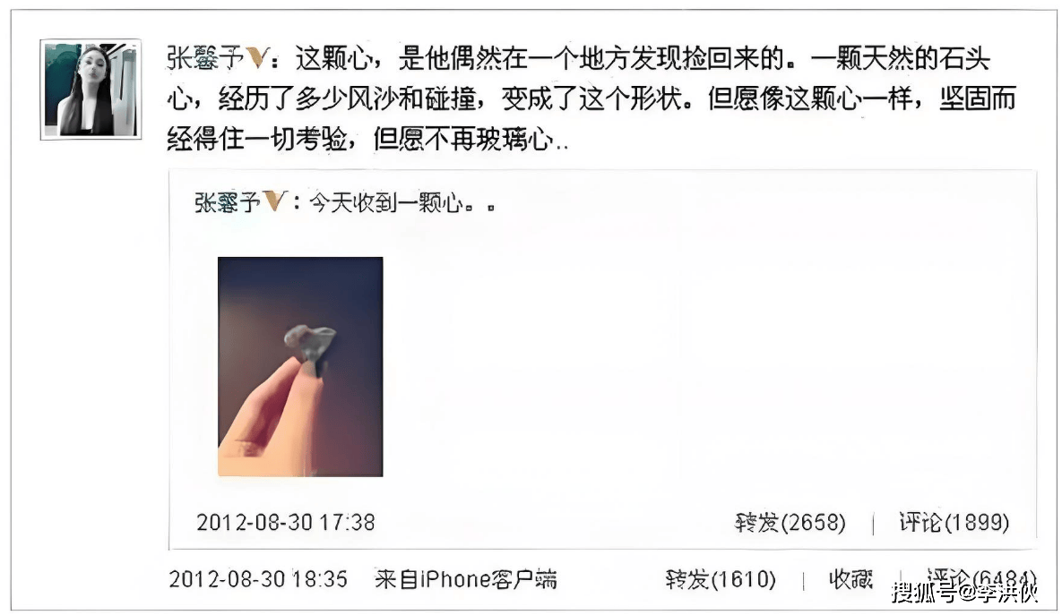Image resolution: width=1062 pixels, height=615 pixels.
Task: Click 转发(2658) on the quoted post
Action: pyautogui.click(x=790, y=522)
